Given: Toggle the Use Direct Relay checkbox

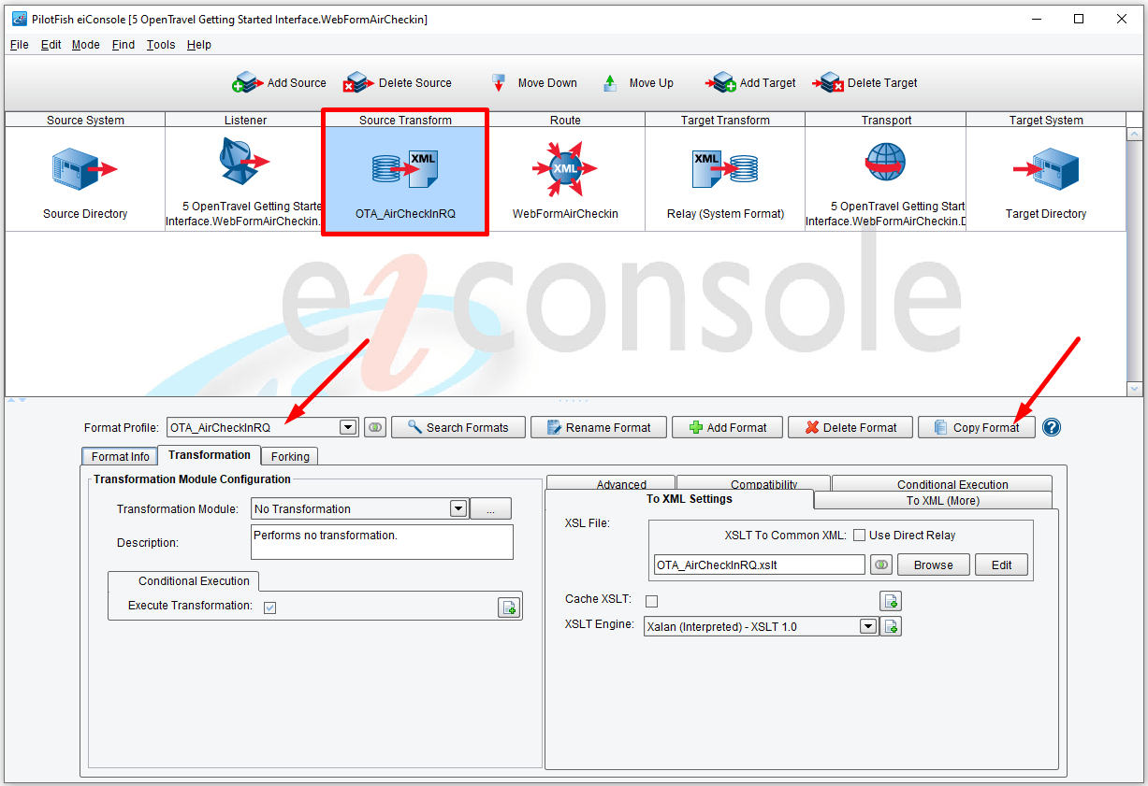Looking at the screenshot, I should [859, 536].
